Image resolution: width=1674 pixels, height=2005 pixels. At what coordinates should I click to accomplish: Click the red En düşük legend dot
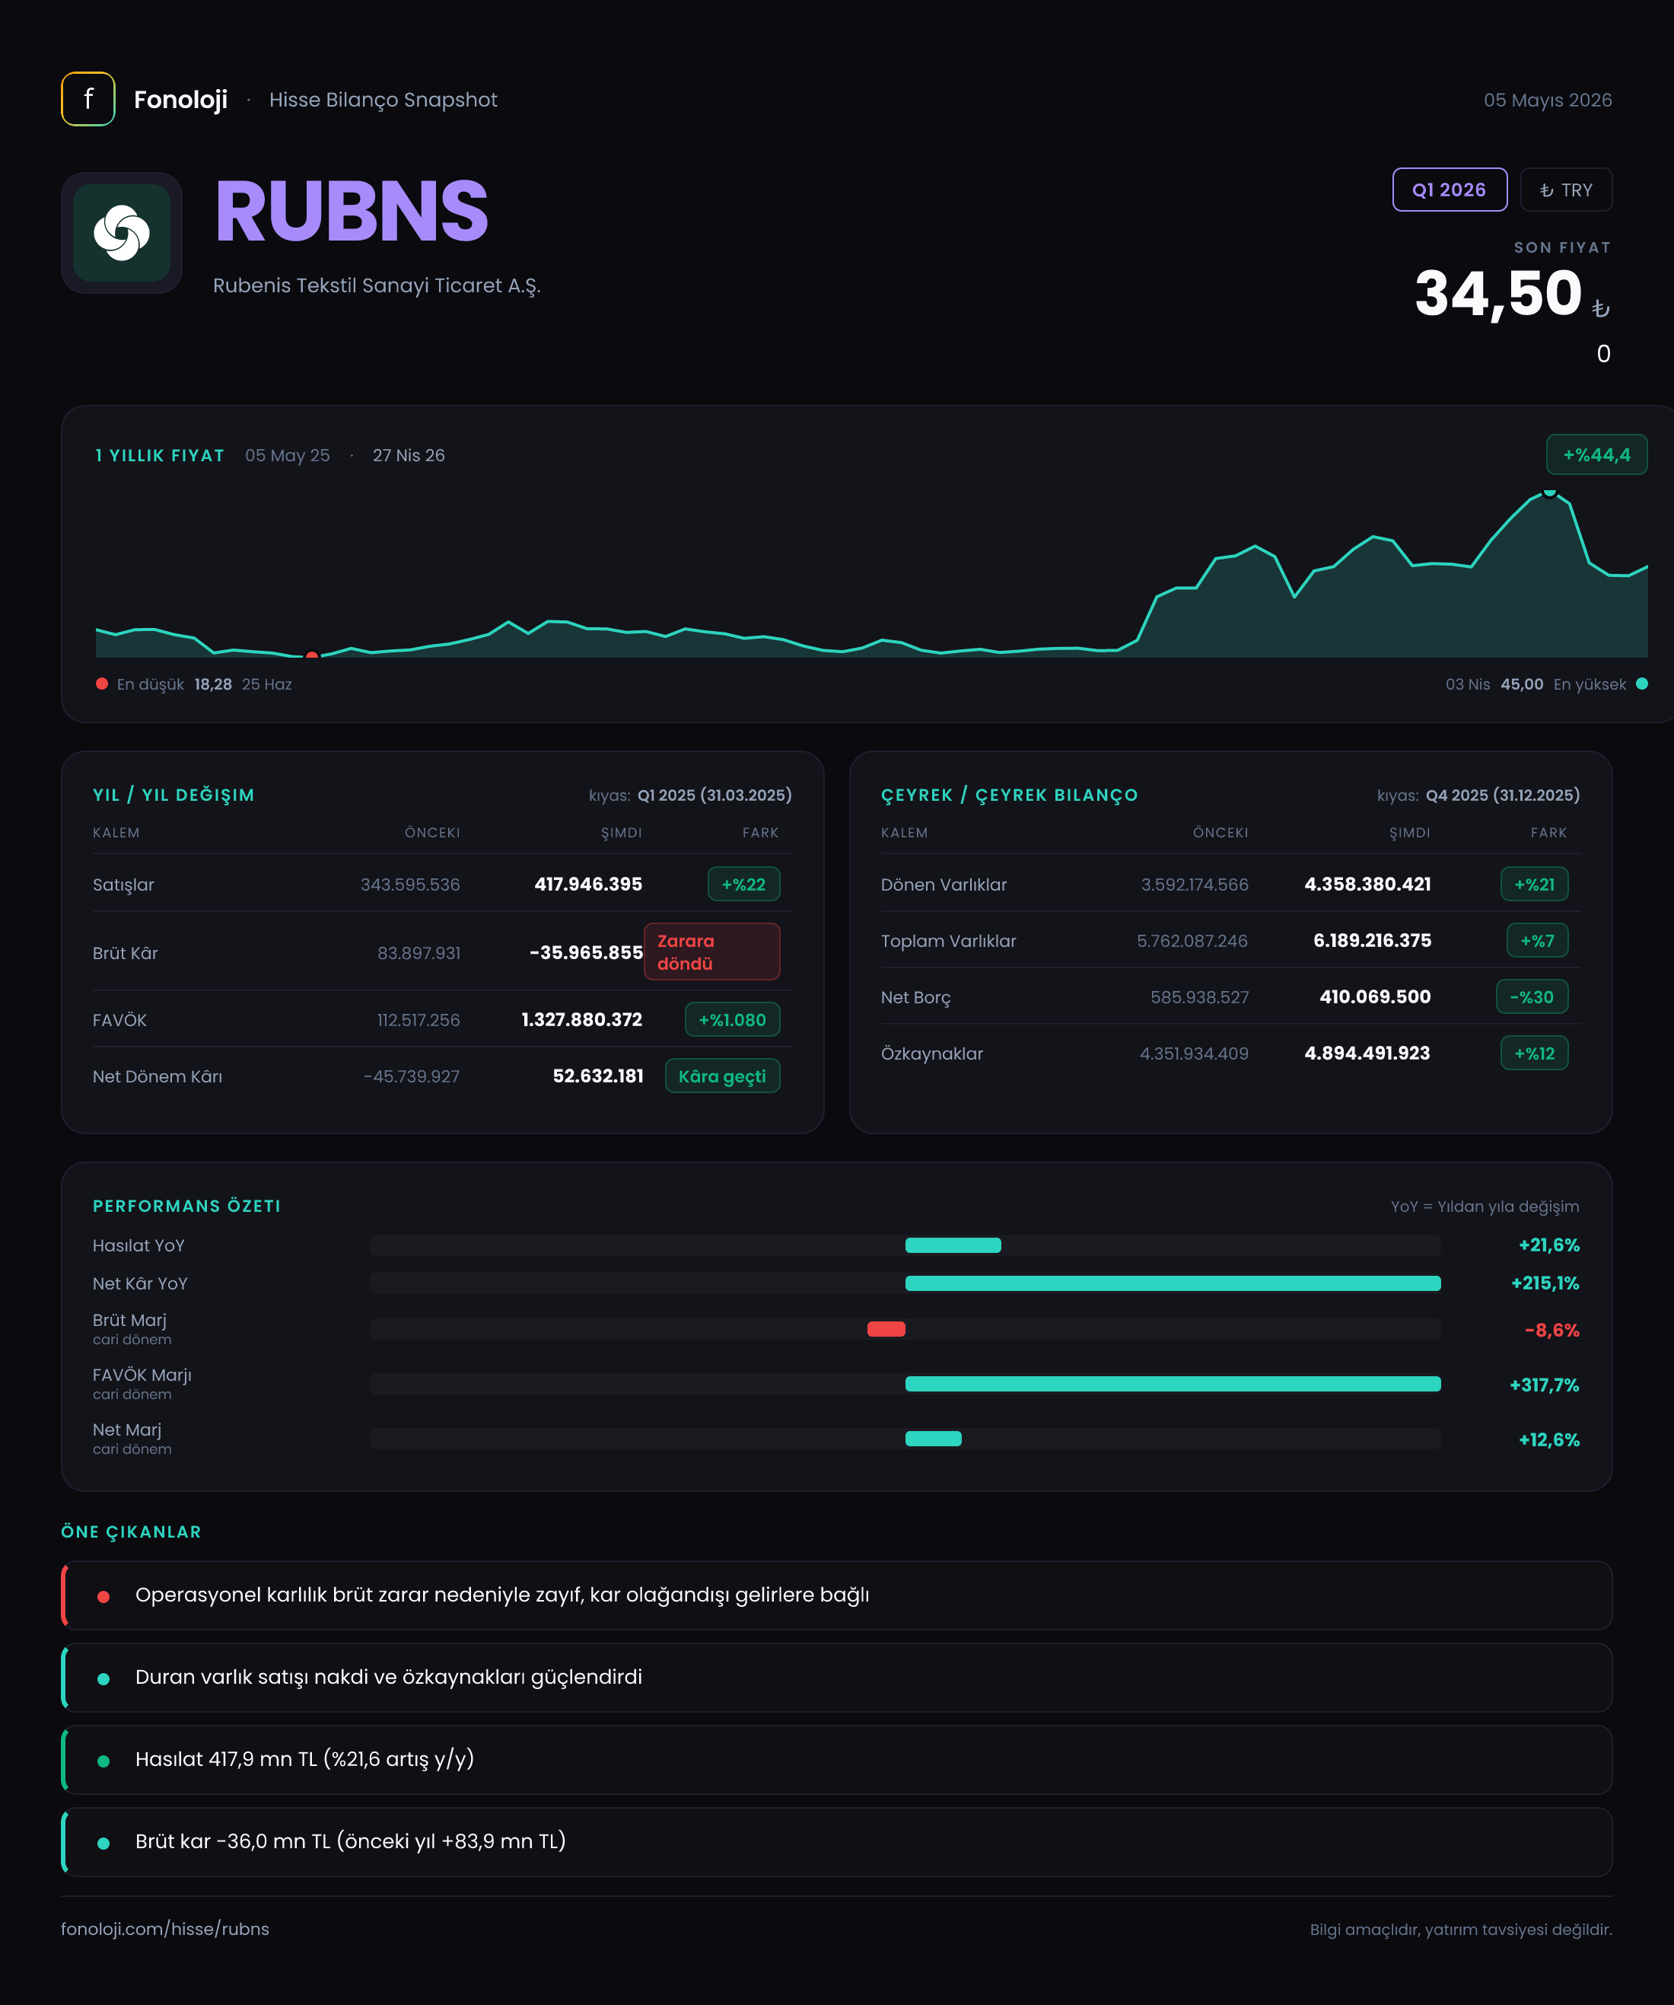click(x=102, y=684)
